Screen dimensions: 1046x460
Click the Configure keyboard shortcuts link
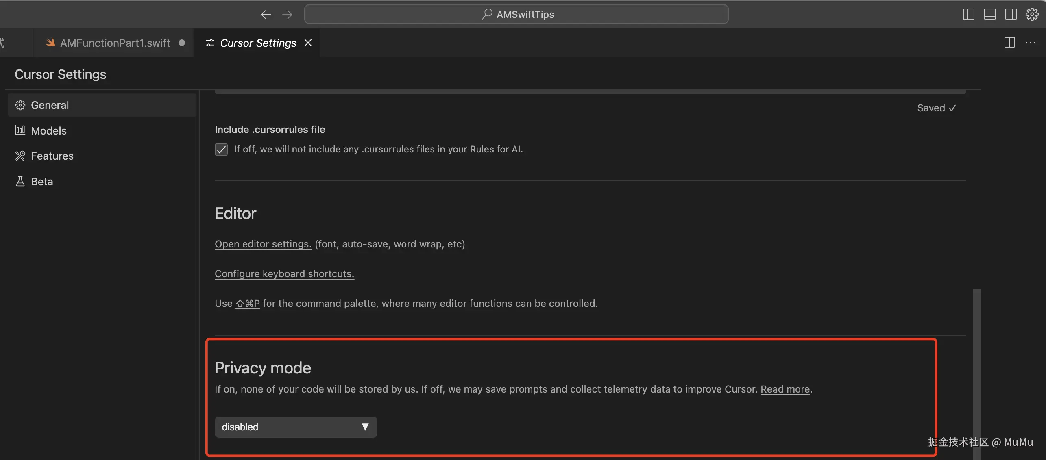(x=284, y=274)
